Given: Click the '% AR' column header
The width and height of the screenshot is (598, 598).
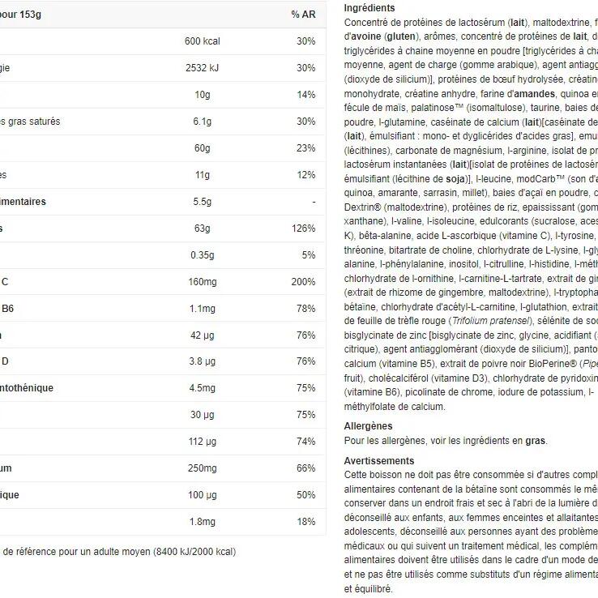Looking at the screenshot, I should tap(303, 15).
